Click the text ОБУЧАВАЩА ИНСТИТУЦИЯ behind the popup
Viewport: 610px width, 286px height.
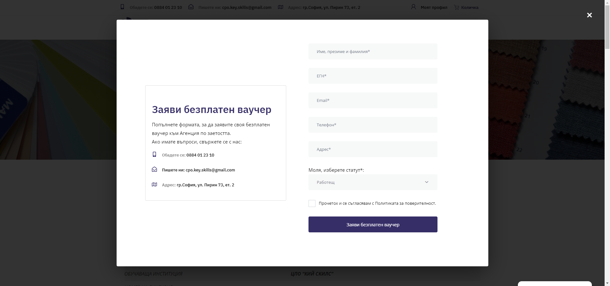(153, 274)
